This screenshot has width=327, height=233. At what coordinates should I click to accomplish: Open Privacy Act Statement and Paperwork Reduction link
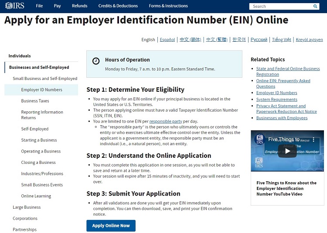286,109
